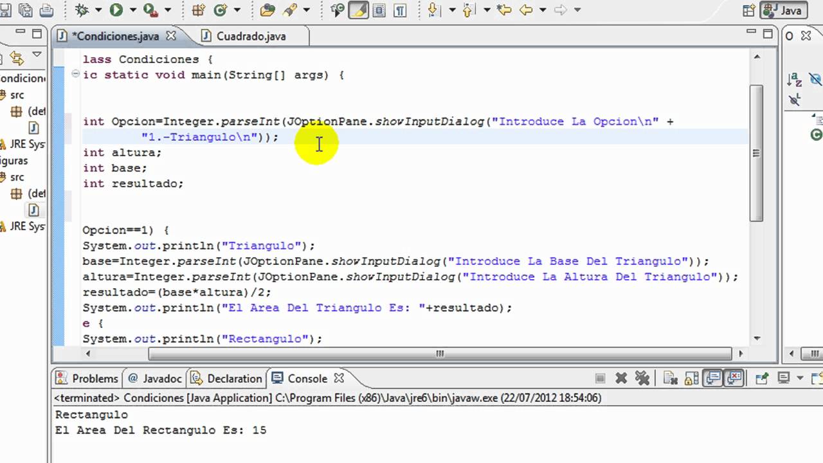
Task: Open the Display Selected Console dropdown arrow
Action: [799, 378]
